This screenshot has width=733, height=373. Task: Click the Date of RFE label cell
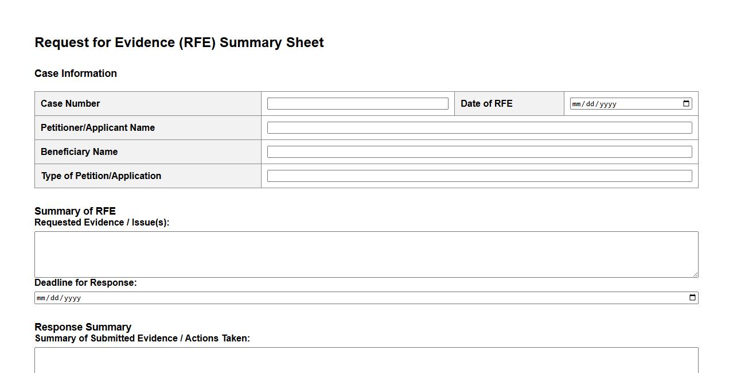point(486,104)
